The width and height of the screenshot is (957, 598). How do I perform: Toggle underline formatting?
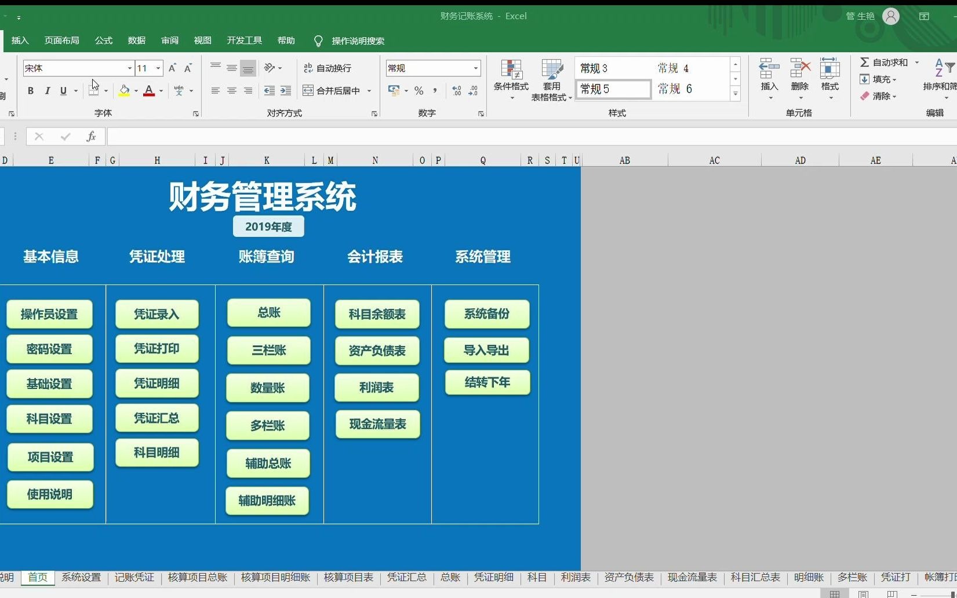coord(63,90)
